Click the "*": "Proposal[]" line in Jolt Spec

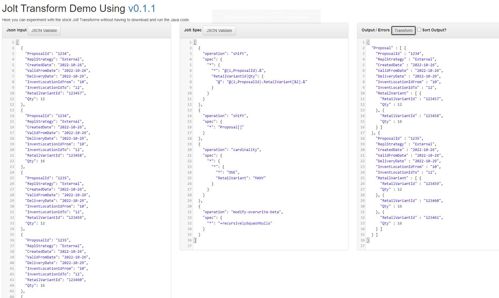click(225, 127)
